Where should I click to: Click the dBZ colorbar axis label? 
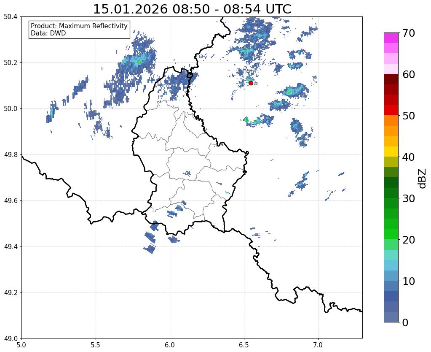[423, 178]
